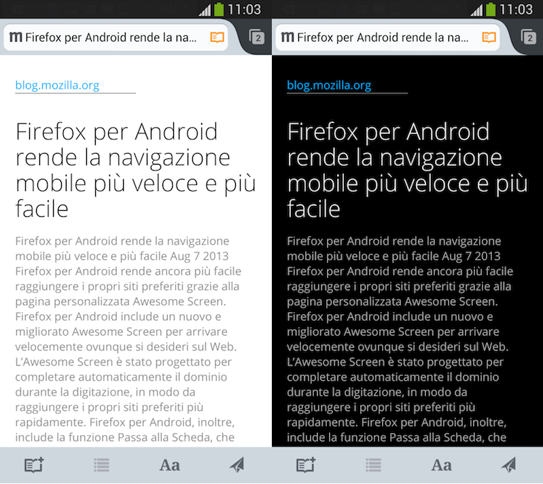Viewport: 543px width, 484px height.
Task: Add the article to the reading list on the dark-theme screen
Action: (x=306, y=465)
